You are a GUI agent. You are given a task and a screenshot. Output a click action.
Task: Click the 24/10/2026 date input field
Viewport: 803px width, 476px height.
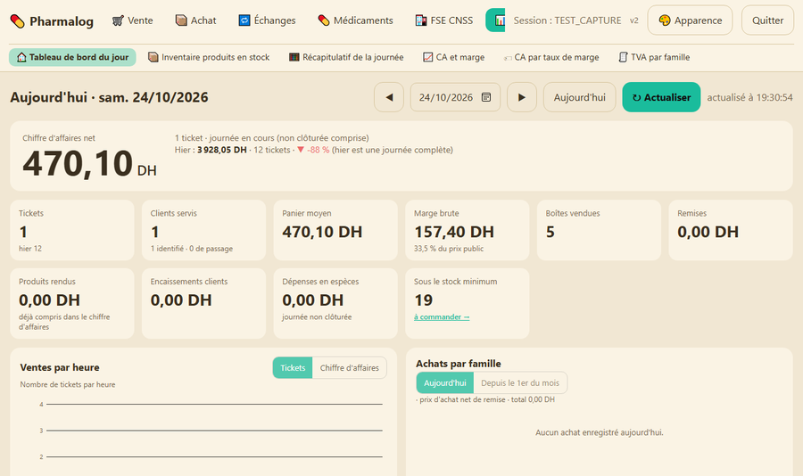[455, 97]
